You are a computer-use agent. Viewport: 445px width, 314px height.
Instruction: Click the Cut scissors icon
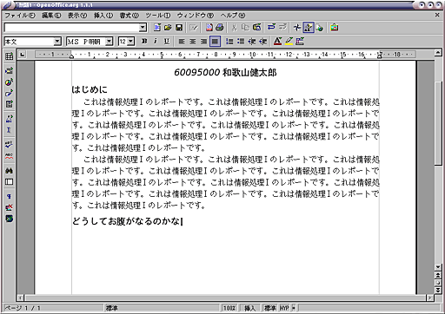234,28
